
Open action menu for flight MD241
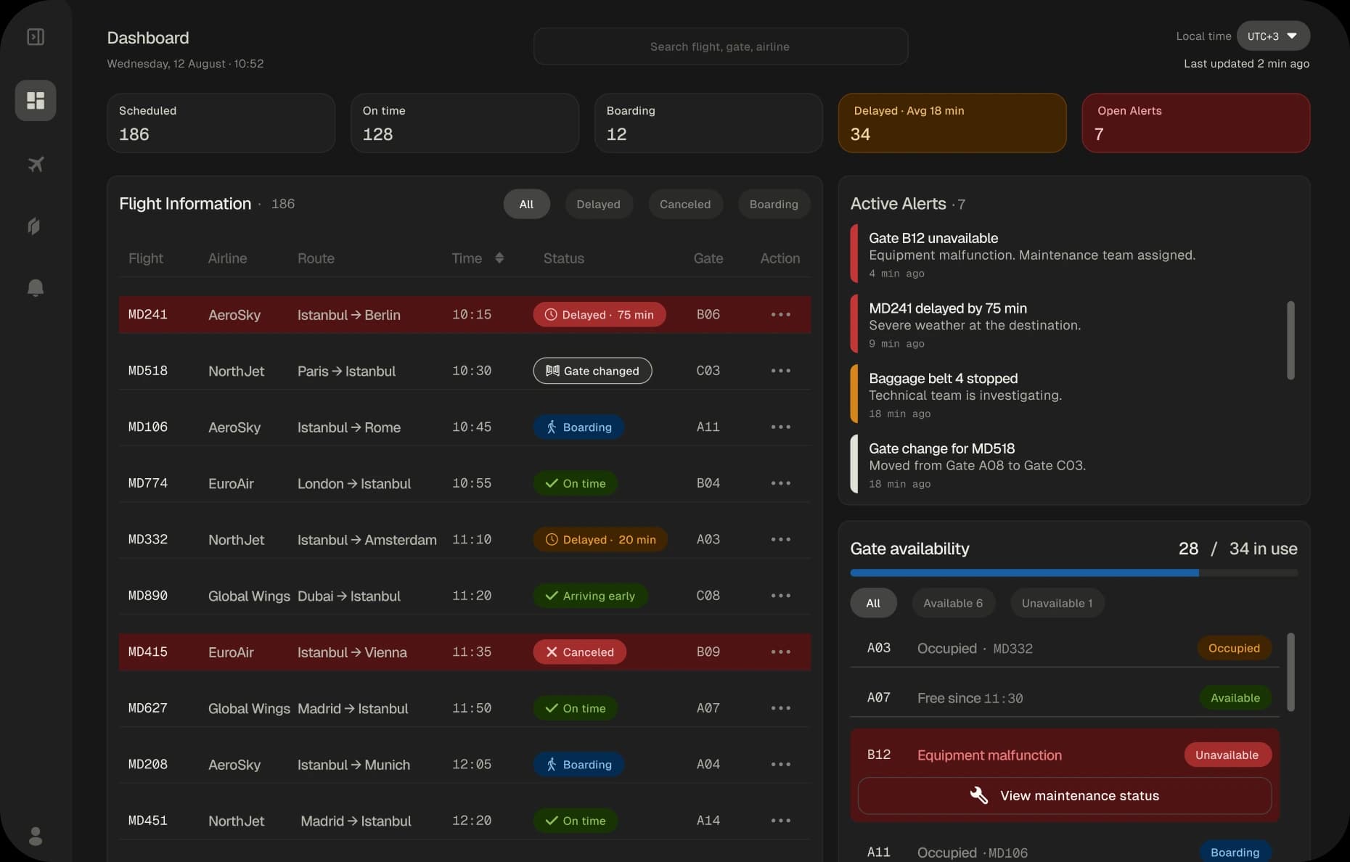[x=781, y=314]
